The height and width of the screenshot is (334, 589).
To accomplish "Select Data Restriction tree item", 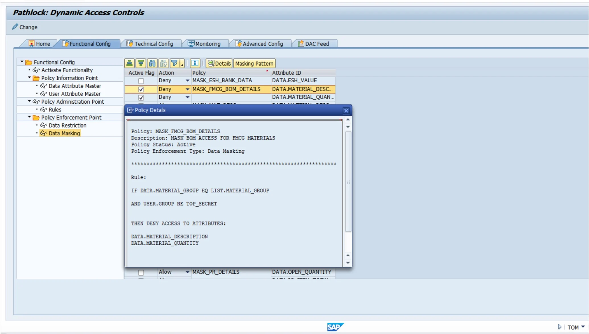I will pyautogui.click(x=67, y=125).
